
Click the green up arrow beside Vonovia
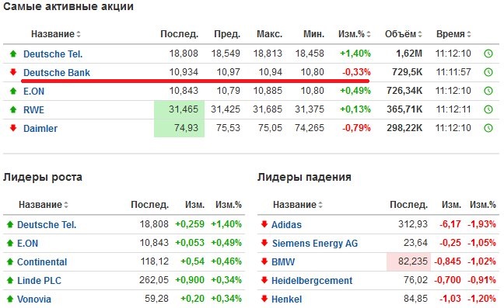pos(10,299)
